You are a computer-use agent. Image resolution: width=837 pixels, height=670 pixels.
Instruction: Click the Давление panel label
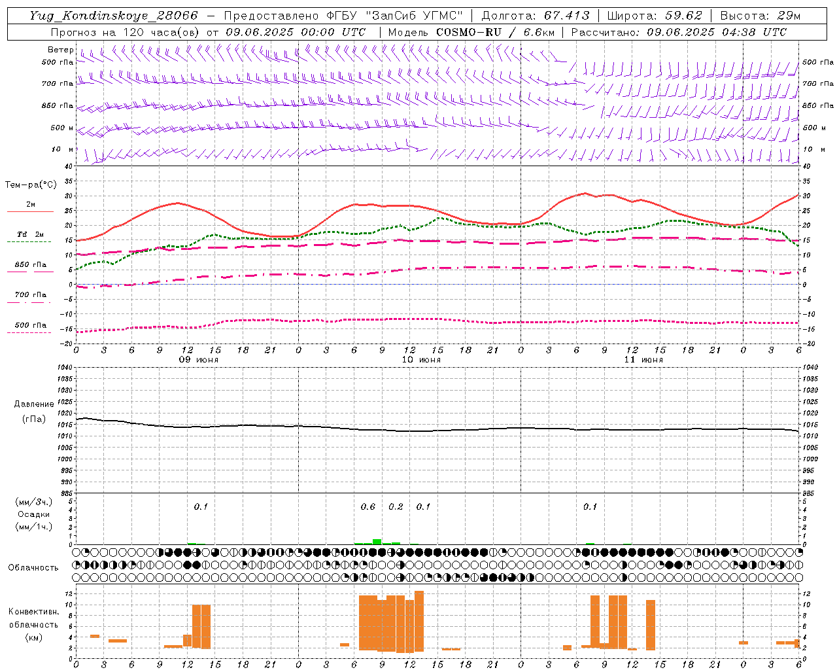coord(34,404)
